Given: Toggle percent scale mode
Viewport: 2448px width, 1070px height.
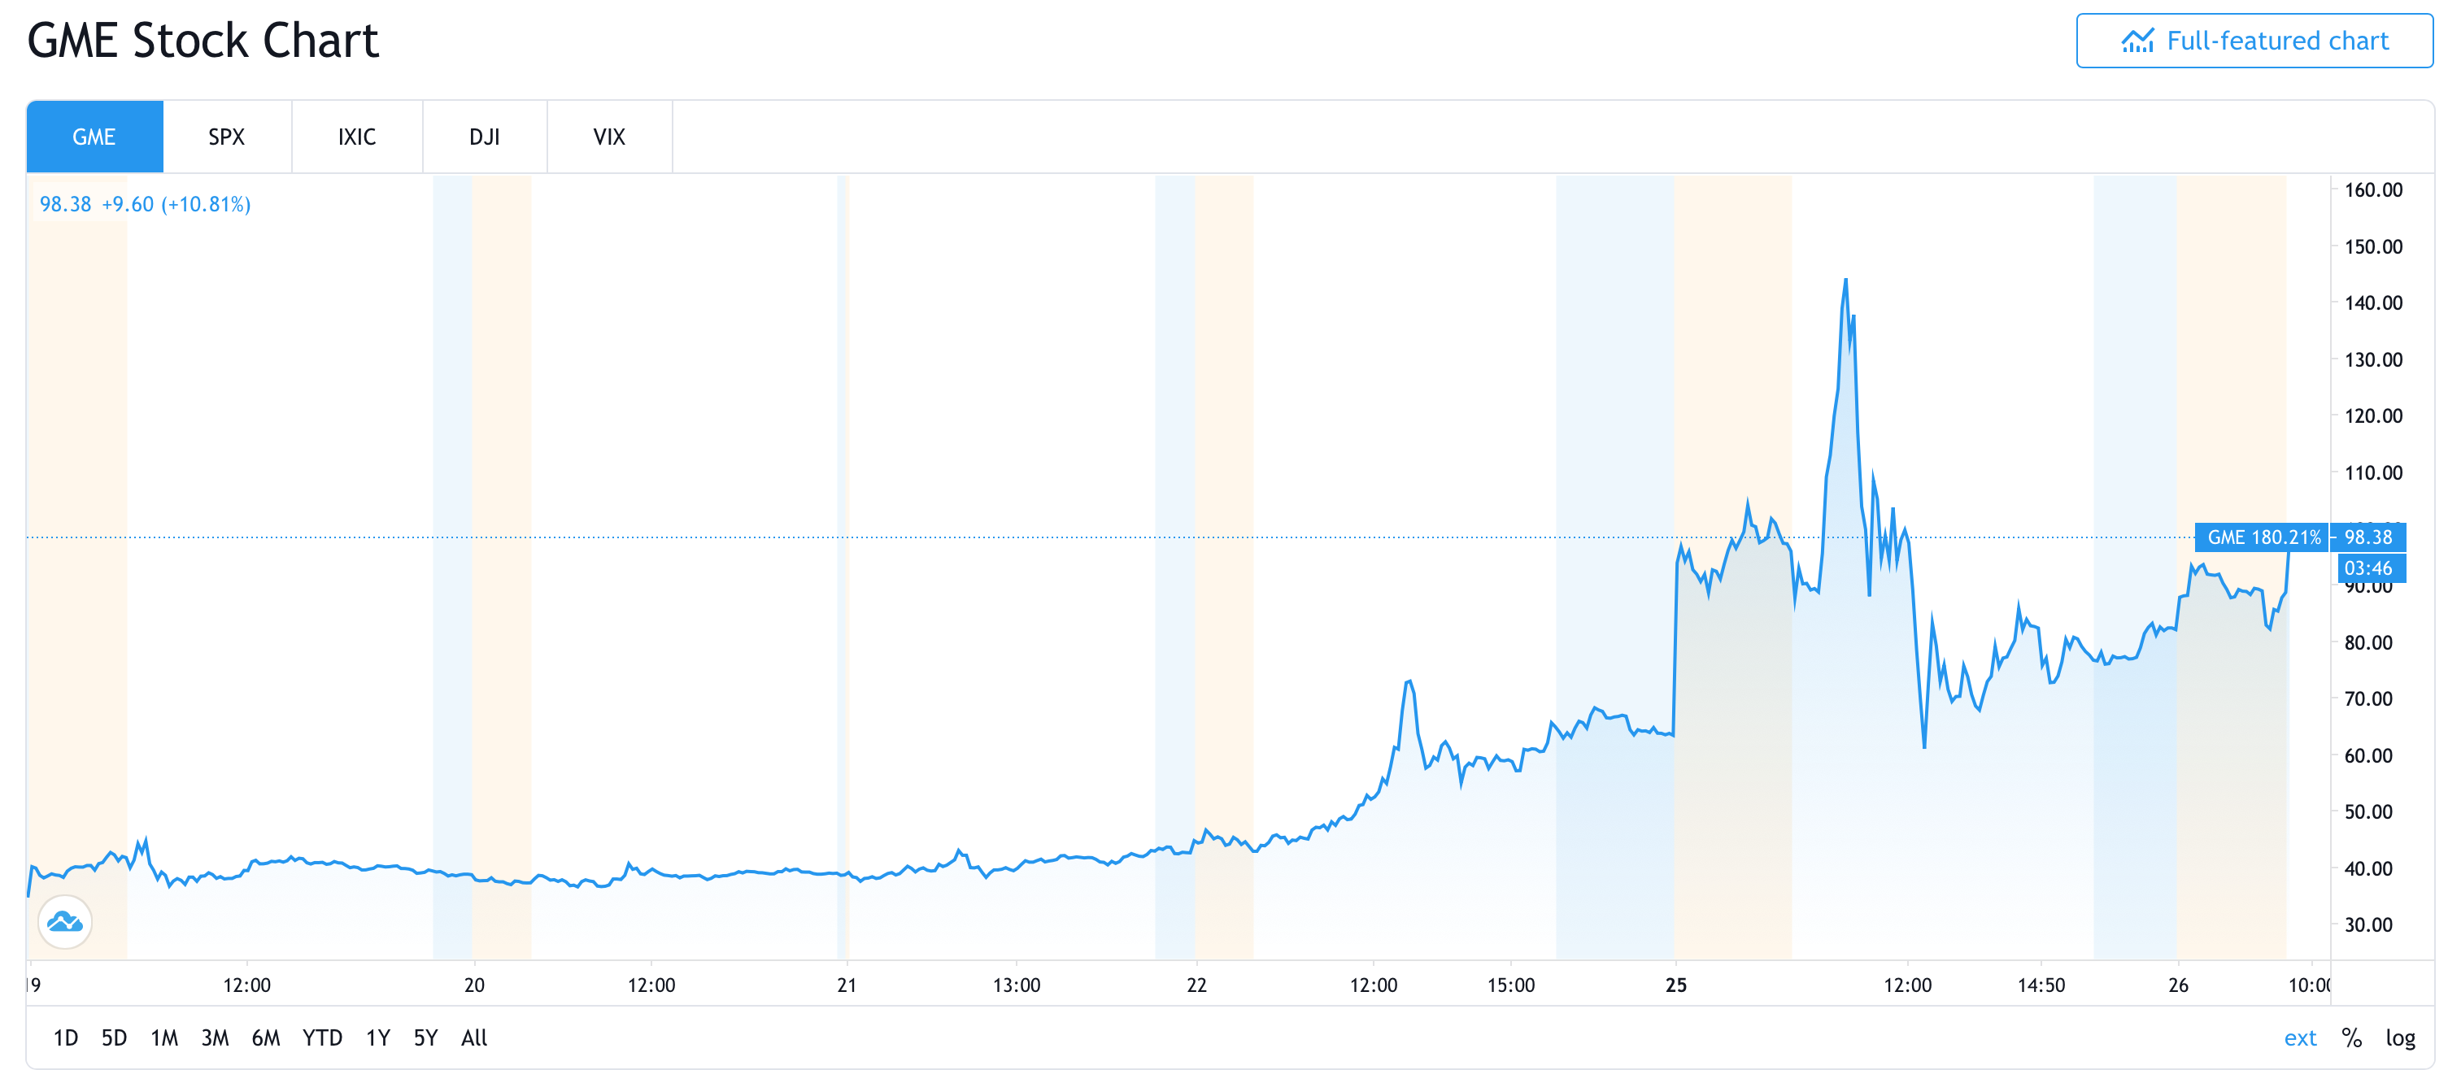Looking at the screenshot, I should (2351, 1037).
